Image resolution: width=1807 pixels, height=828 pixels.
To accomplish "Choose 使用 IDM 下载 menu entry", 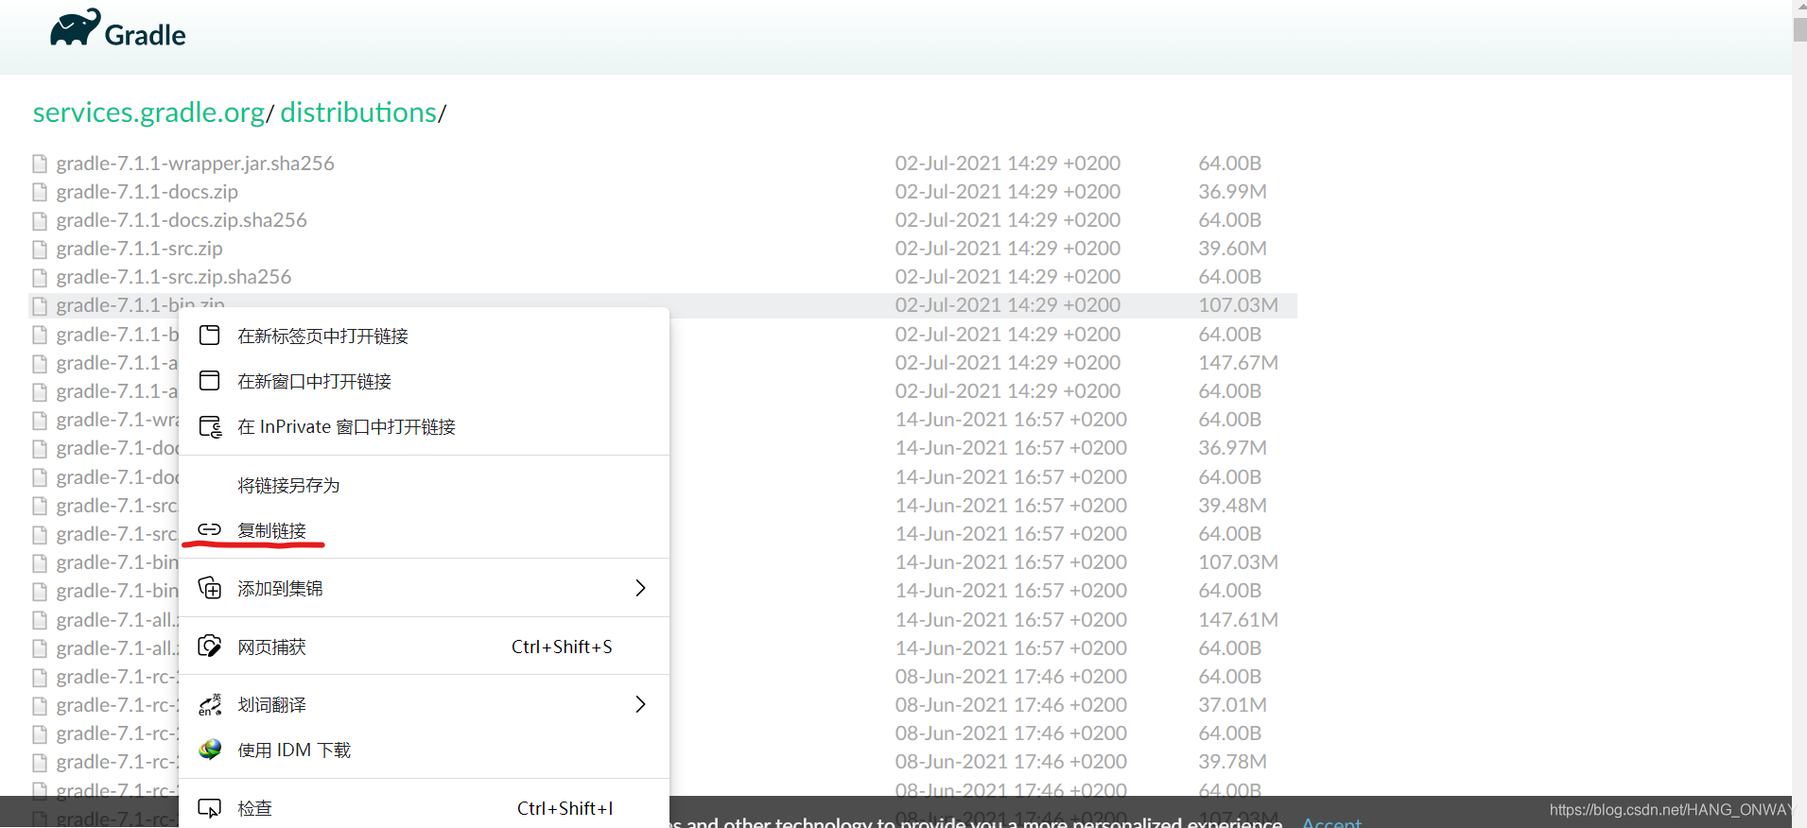I will 424,750.
